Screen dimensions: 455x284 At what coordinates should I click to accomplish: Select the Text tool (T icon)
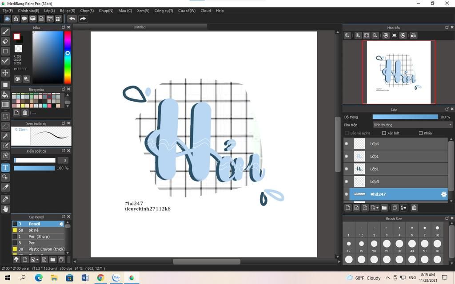(5, 167)
